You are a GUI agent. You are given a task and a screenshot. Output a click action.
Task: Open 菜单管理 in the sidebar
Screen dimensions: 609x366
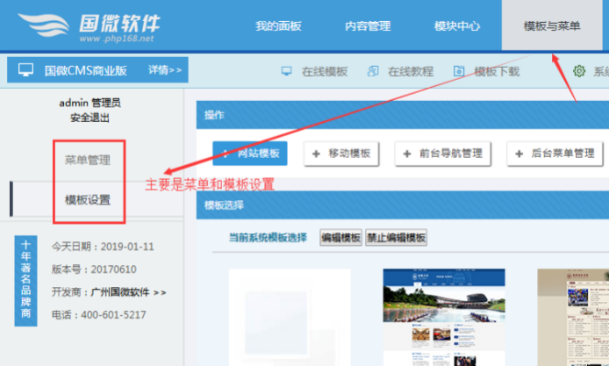coord(88,161)
